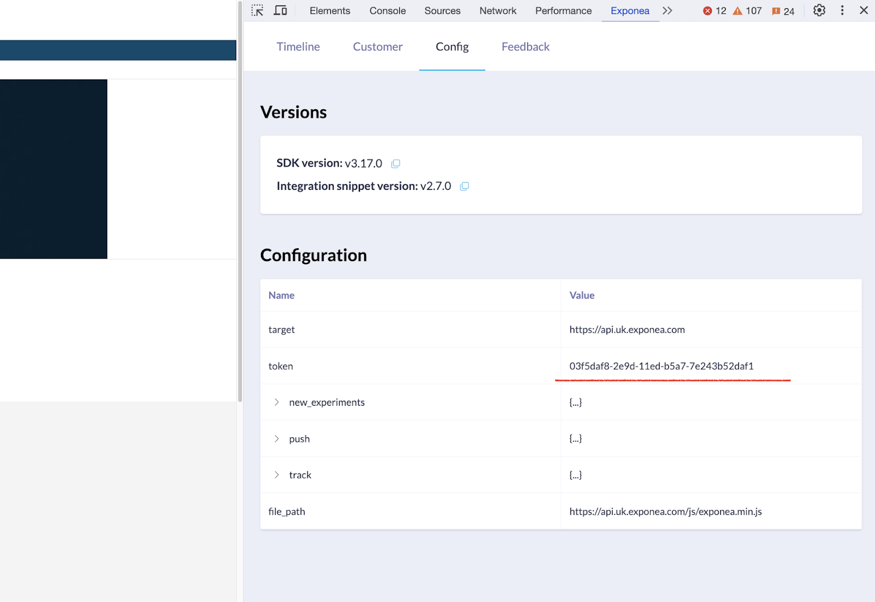
Task: Click the file_path name cell
Action: coord(411,512)
